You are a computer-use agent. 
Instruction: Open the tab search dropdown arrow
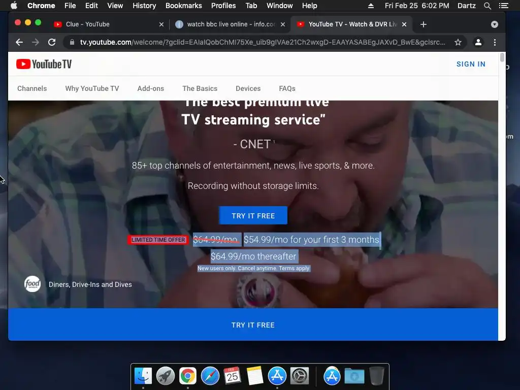pos(495,24)
